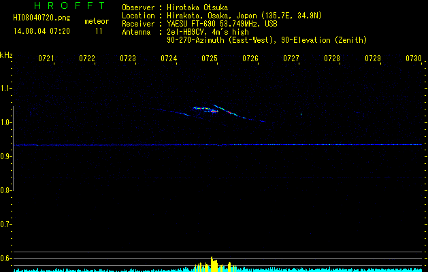Click time marker 0721
The width and height of the screenshot is (428, 272).
point(46,58)
